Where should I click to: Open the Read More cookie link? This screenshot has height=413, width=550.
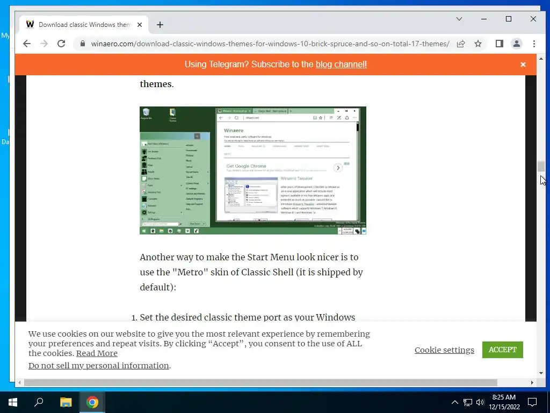click(97, 353)
